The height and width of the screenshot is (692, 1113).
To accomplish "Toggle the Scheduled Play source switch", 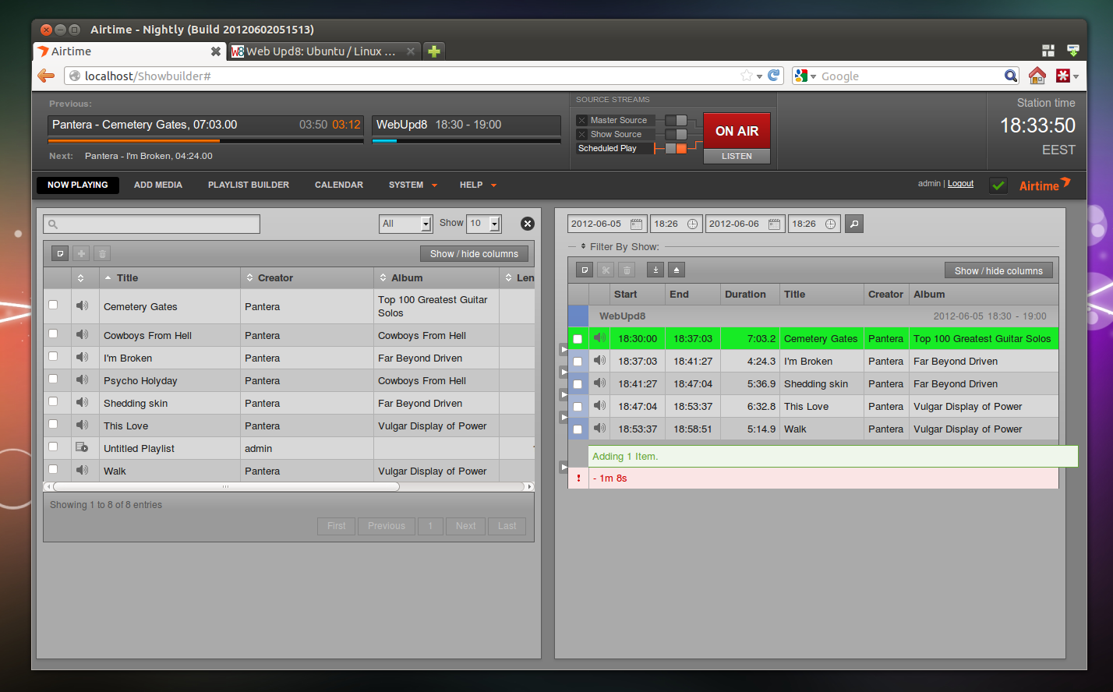I will [x=676, y=148].
